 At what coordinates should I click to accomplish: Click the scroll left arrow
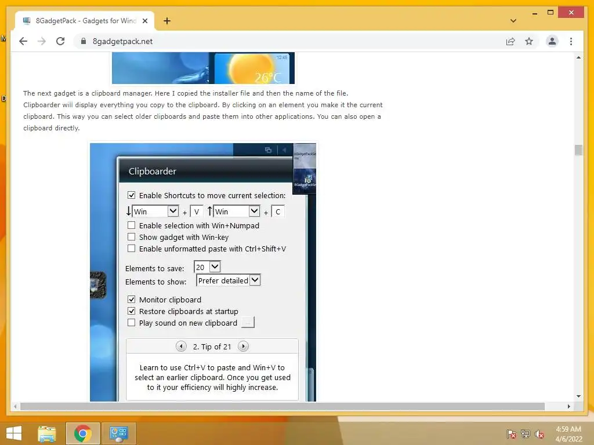[x=15, y=406]
